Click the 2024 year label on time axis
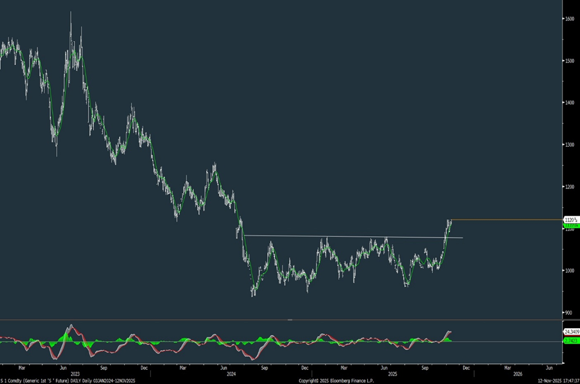Viewport: 580px width, 384px height. [231, 374]
